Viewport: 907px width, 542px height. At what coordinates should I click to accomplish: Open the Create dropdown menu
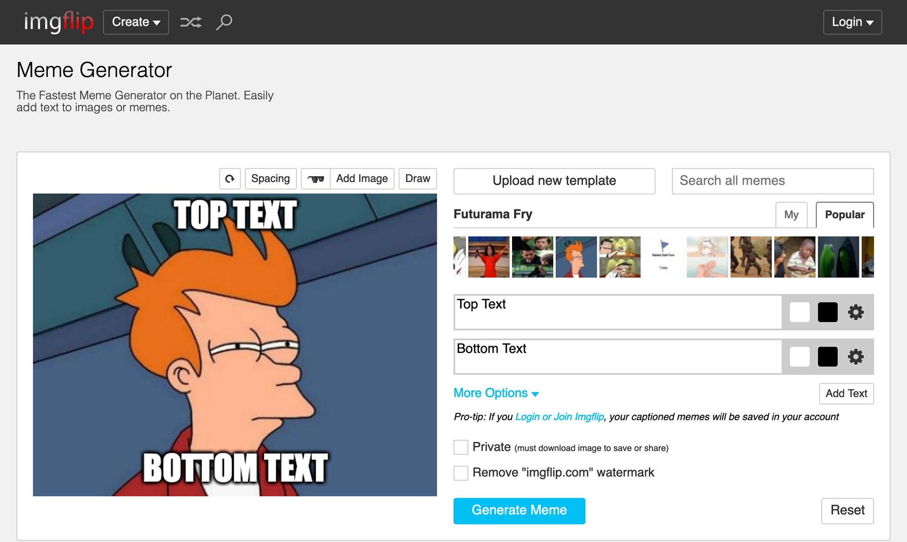tap(136, 22)
